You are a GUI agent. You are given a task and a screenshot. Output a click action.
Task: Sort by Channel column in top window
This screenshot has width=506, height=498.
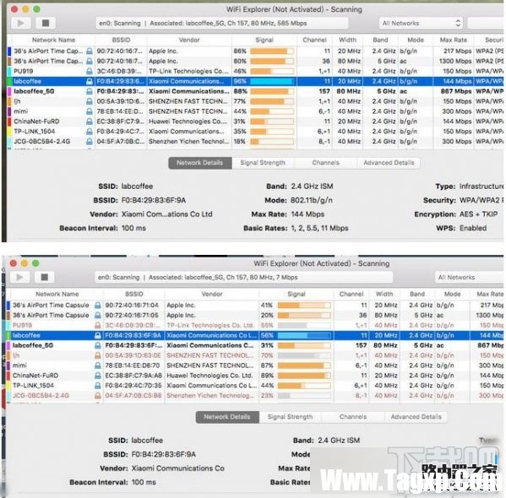[314, 40]
